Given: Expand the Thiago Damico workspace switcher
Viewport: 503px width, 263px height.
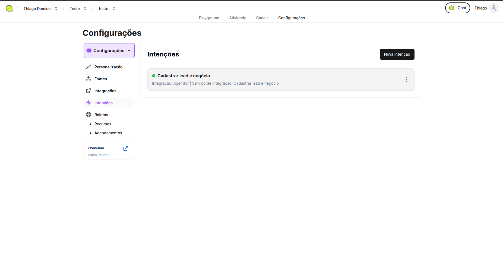Looking at the screenshot, I should click(x=40, y=9).
